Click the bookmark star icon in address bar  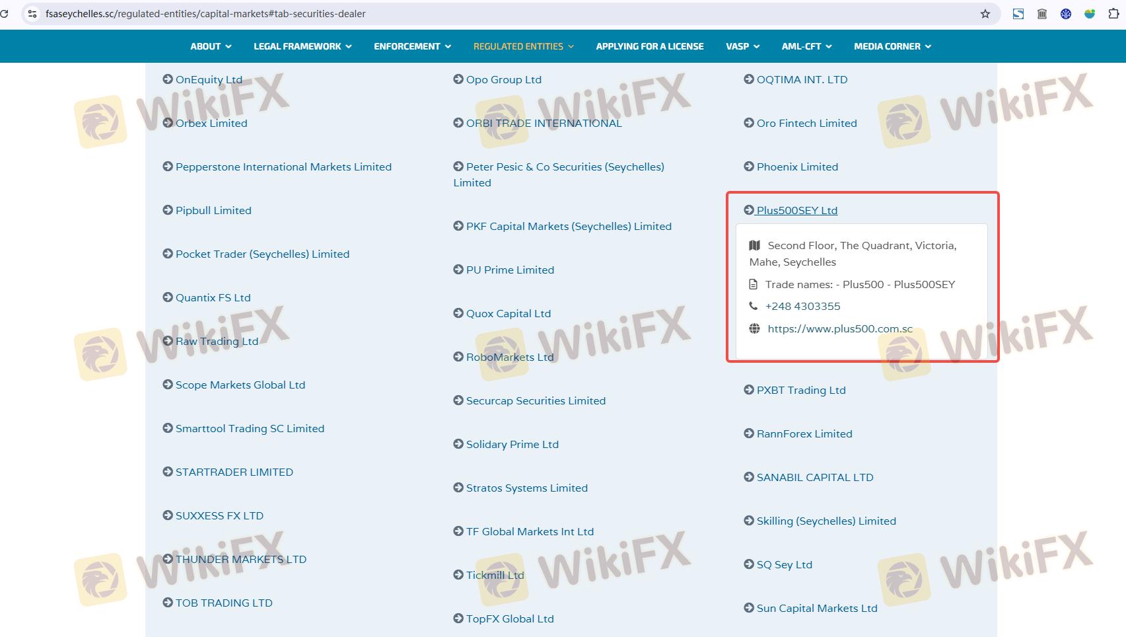pyautogui.click(x=985, y=14)
